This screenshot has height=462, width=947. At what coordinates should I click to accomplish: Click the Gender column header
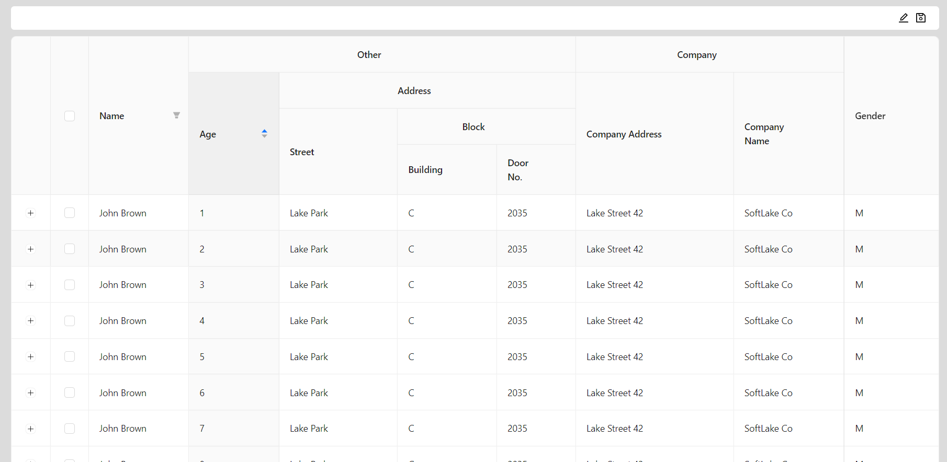pyautogui.click(x=870, y=116)
